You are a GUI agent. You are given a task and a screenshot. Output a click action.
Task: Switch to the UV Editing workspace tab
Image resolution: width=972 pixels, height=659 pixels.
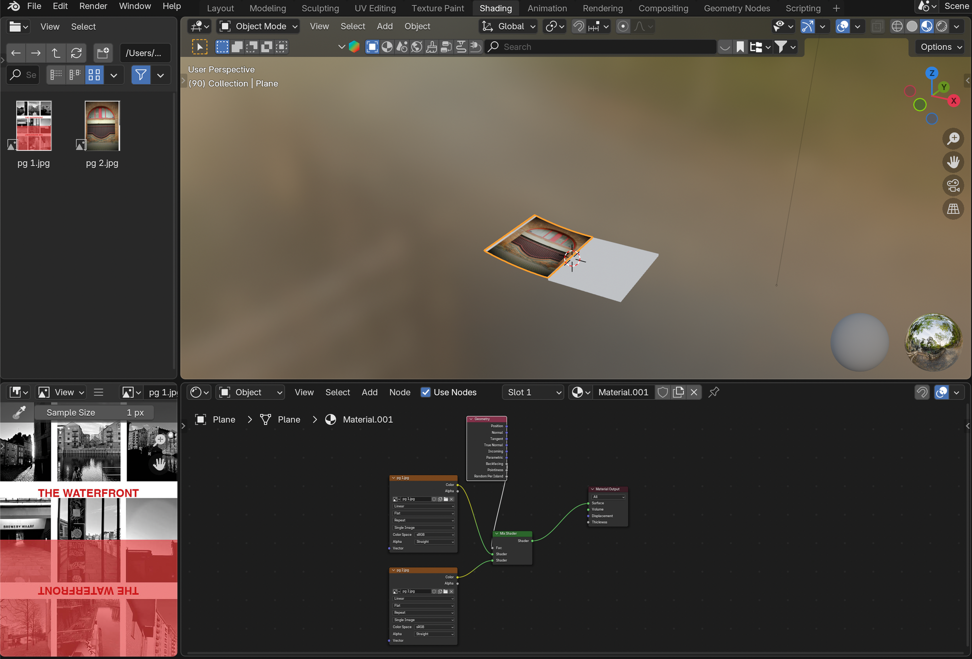[375, 8]
